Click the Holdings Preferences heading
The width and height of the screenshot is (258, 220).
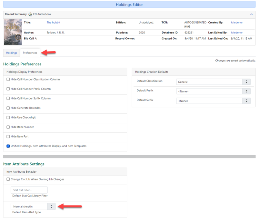coord(22,64)
